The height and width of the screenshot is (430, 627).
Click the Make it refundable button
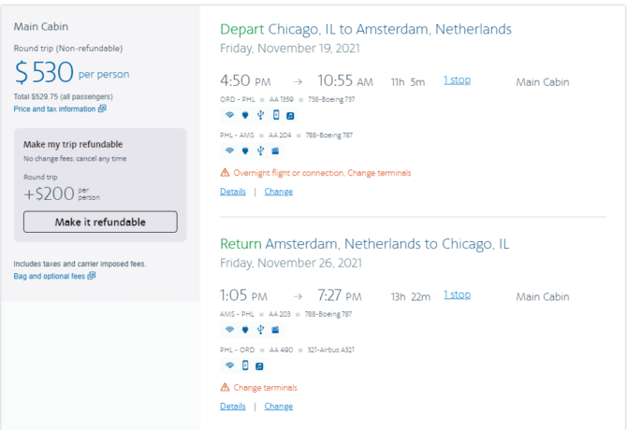pyautogui.click(x=100, y=222)
